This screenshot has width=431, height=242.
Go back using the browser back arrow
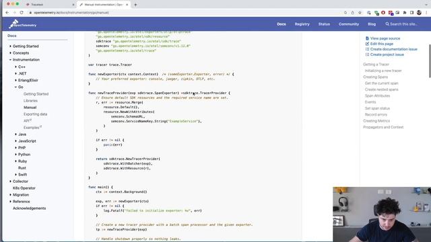pyautogui.click(x=7, y=13)
